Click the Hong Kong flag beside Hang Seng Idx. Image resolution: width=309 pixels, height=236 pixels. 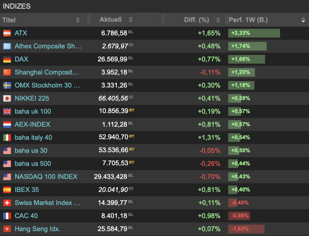7,229
